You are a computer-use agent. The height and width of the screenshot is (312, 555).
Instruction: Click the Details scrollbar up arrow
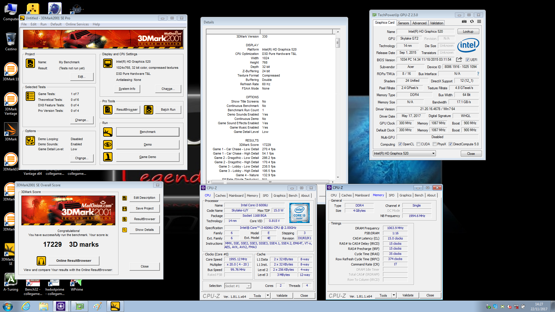(x=338, y=31)
